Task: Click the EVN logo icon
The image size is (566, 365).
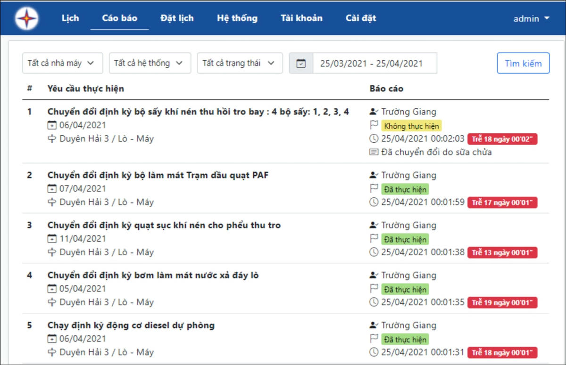Action: pyautogui.click(x=26, y=17)
